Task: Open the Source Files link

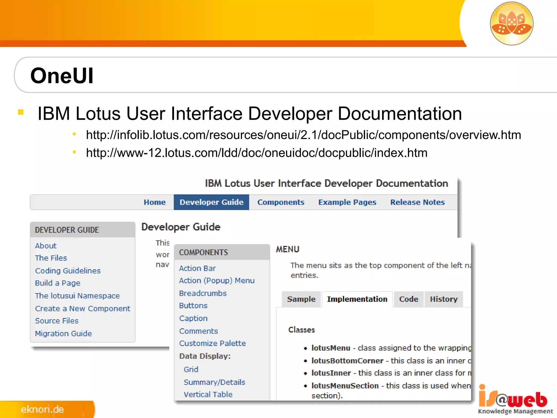Action: (57, 321)
